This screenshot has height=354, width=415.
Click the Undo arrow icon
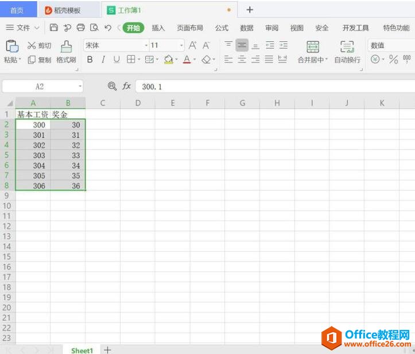coord(108,28)
